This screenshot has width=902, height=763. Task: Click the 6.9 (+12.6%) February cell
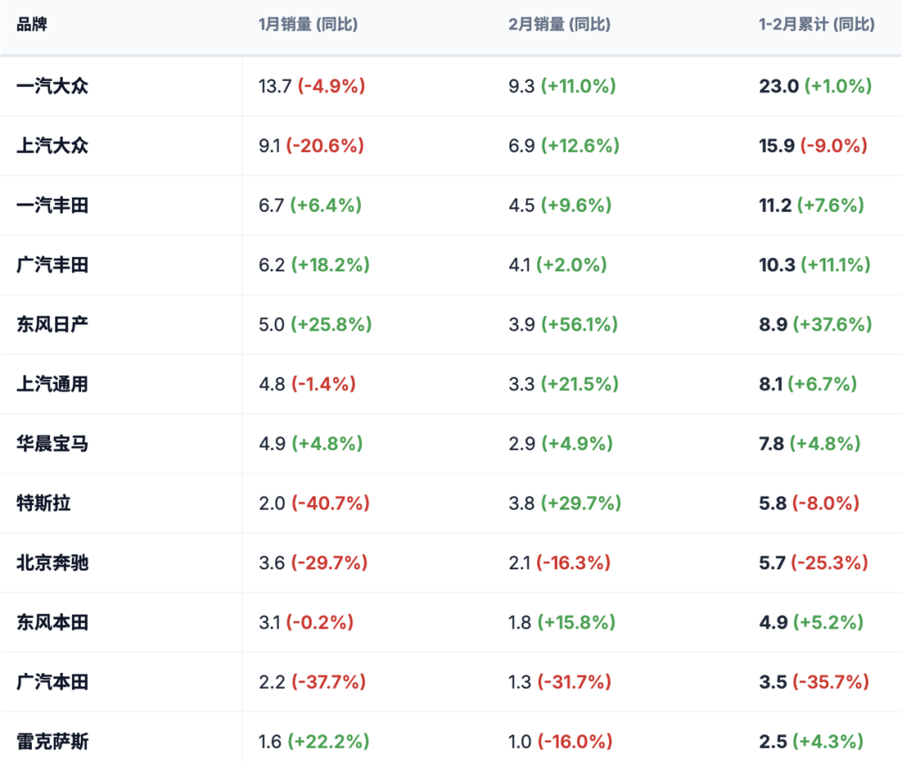pos(564,145)
